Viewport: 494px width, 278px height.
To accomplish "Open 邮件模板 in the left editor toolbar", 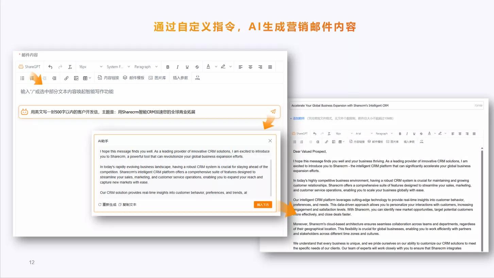I will 134,78.
